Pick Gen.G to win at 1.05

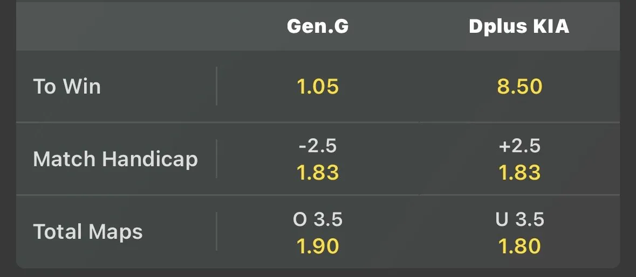click(318, 87)
